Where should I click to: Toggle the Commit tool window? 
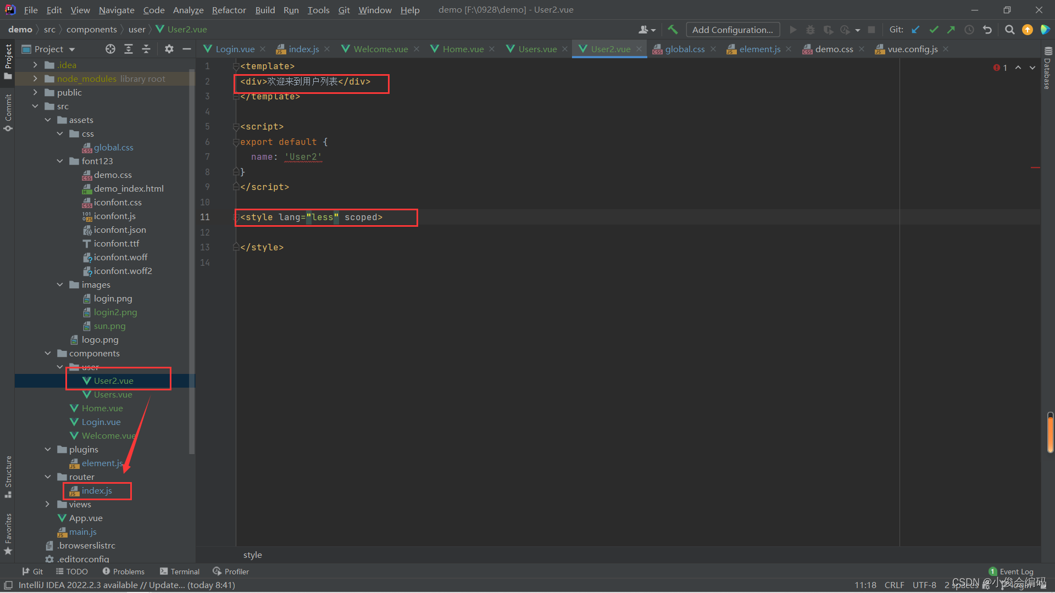(8, 113)
